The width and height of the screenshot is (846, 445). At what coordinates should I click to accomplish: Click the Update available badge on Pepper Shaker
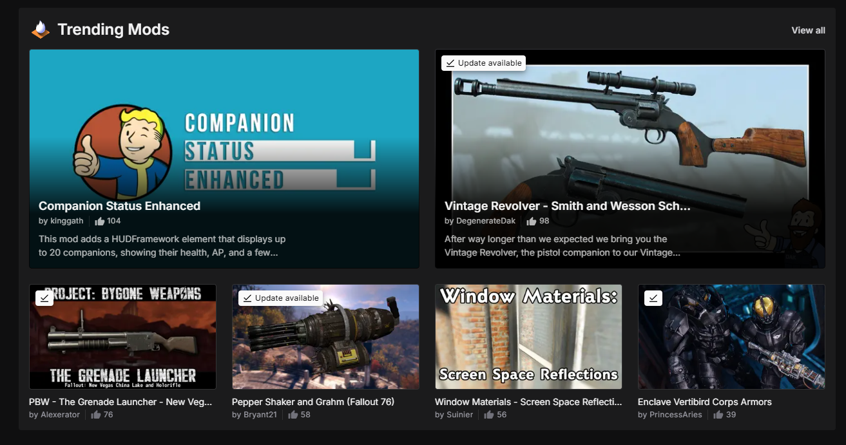coord(280,298)
